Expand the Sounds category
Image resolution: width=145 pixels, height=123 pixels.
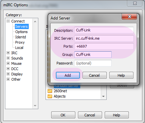8,58
